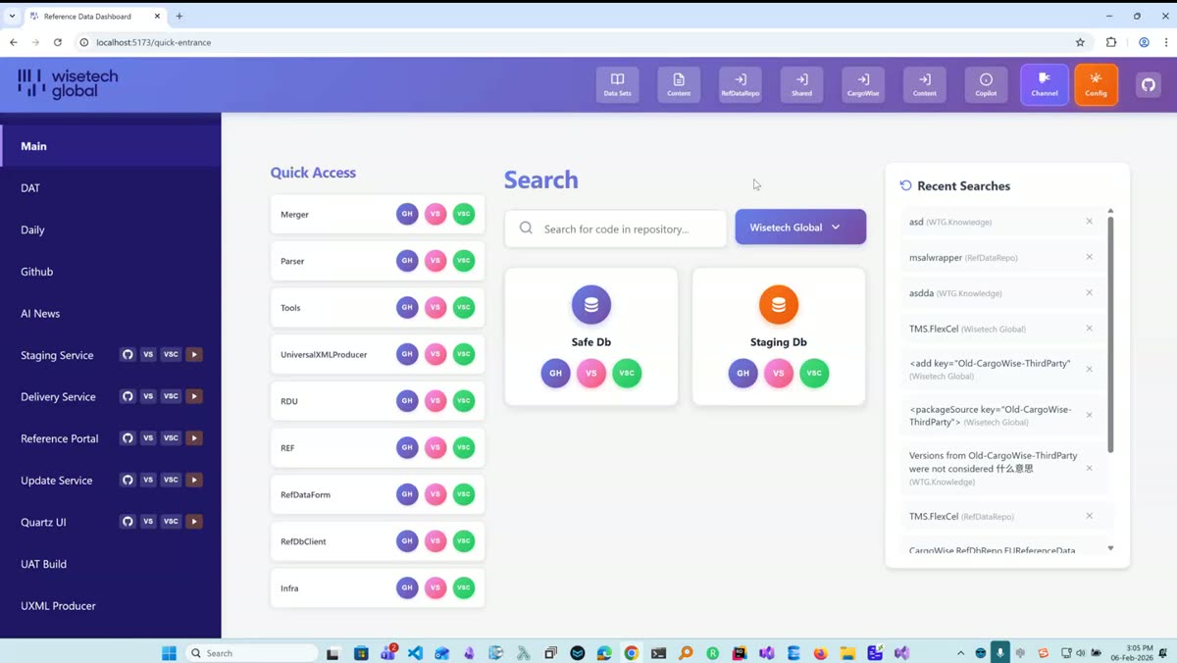Click the Recent Searches refresh icon
Image resolution: width=1177 pixels, height=663 pixels.
(906, 185)
